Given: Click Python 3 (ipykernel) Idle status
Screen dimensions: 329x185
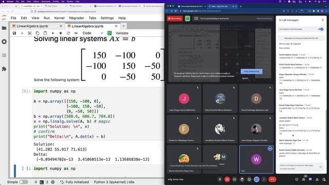Looking at the screenshot, I should pos(114,182).
